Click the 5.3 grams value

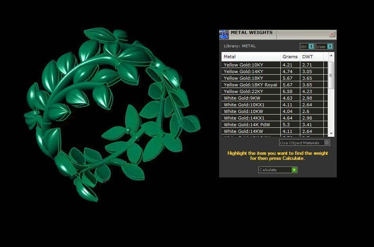click(x=286, y=125)
